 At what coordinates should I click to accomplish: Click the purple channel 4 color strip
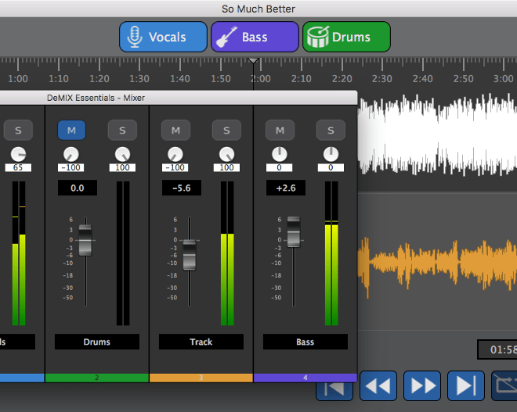pyautogui.click(x=305, y=378)
